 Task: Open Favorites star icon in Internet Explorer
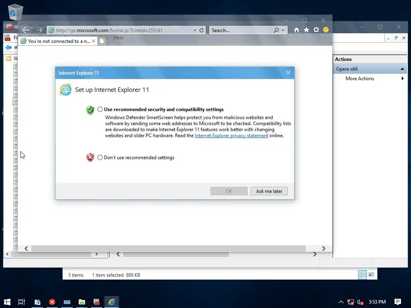click(x=306, y=30)
